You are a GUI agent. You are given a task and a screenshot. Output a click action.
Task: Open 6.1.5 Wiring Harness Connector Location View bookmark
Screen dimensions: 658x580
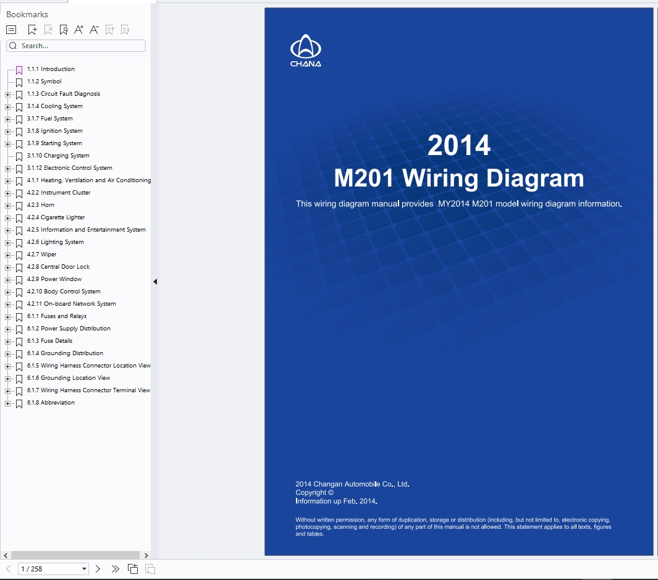tap(89, 366)
